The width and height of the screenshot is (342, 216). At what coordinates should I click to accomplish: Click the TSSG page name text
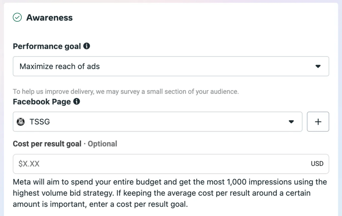(x=40, y=122)
